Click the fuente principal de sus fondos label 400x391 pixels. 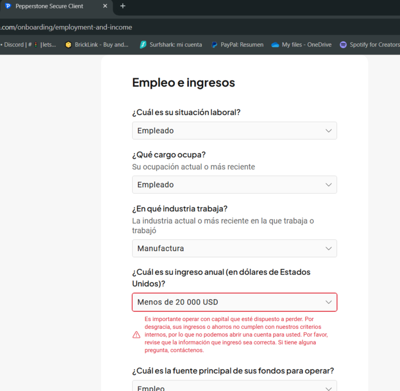pos(233,371)
